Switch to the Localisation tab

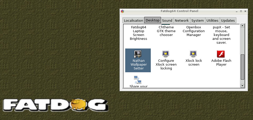[x=133, y=20]
